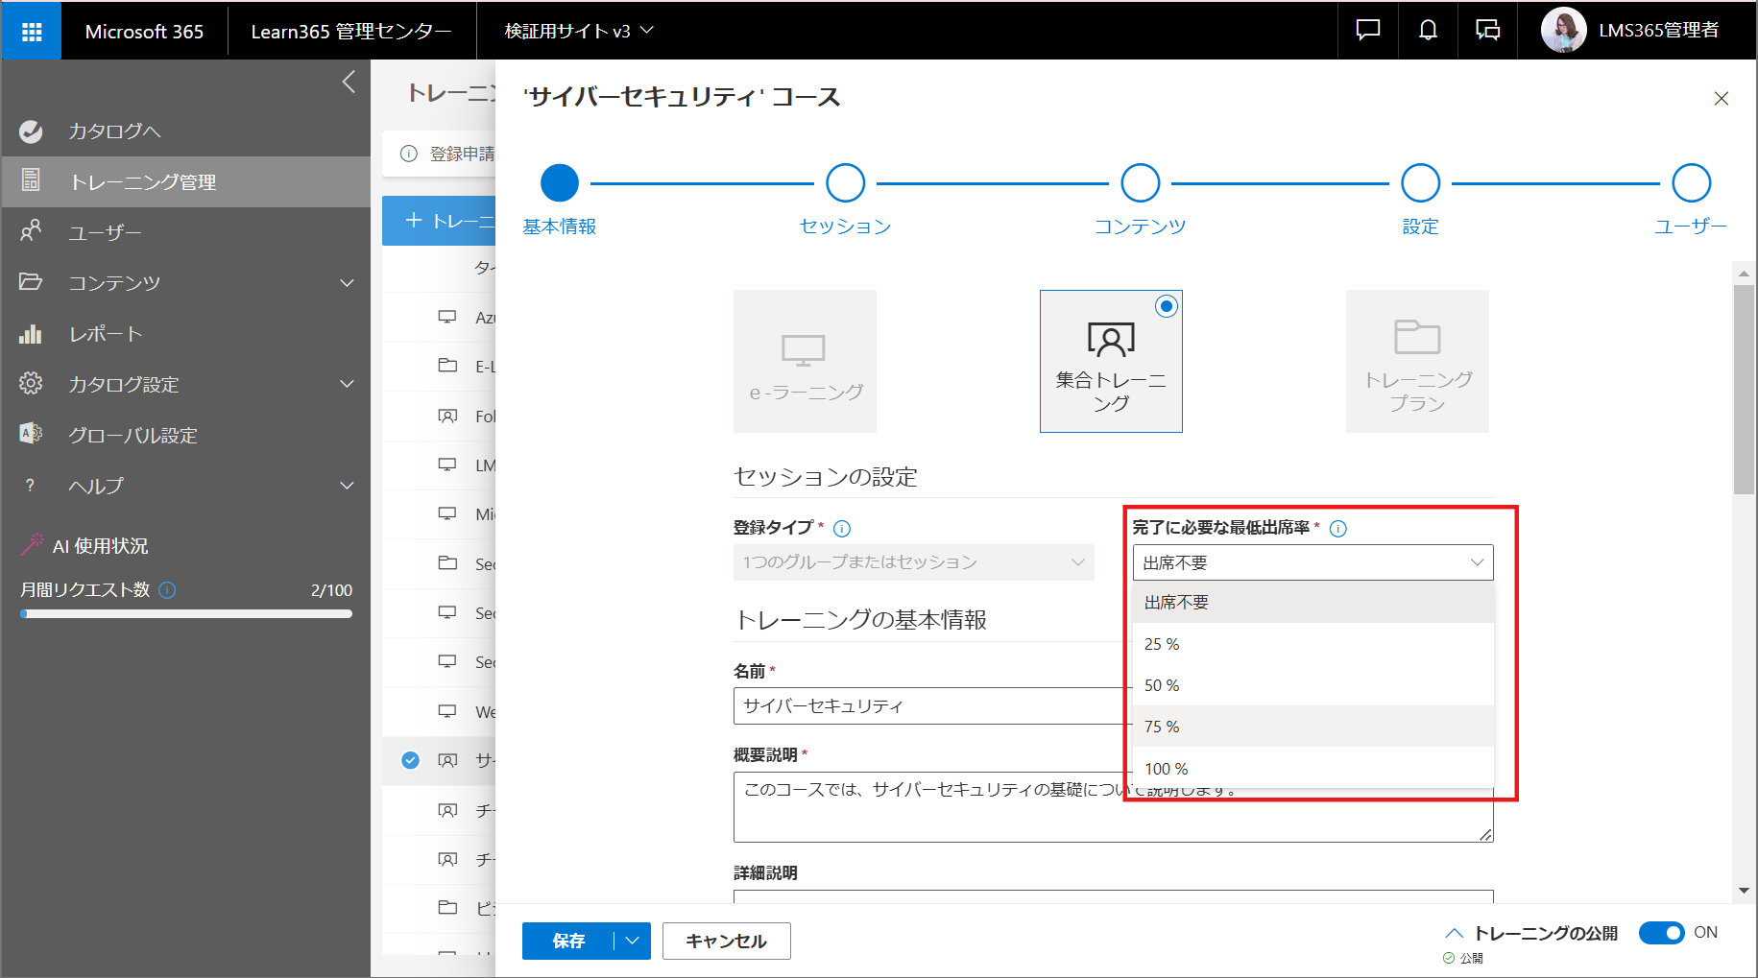Click the + トレーニング button in background
Screen dimensions: 1758x978
pyautogui.click(x=439, y=221)
